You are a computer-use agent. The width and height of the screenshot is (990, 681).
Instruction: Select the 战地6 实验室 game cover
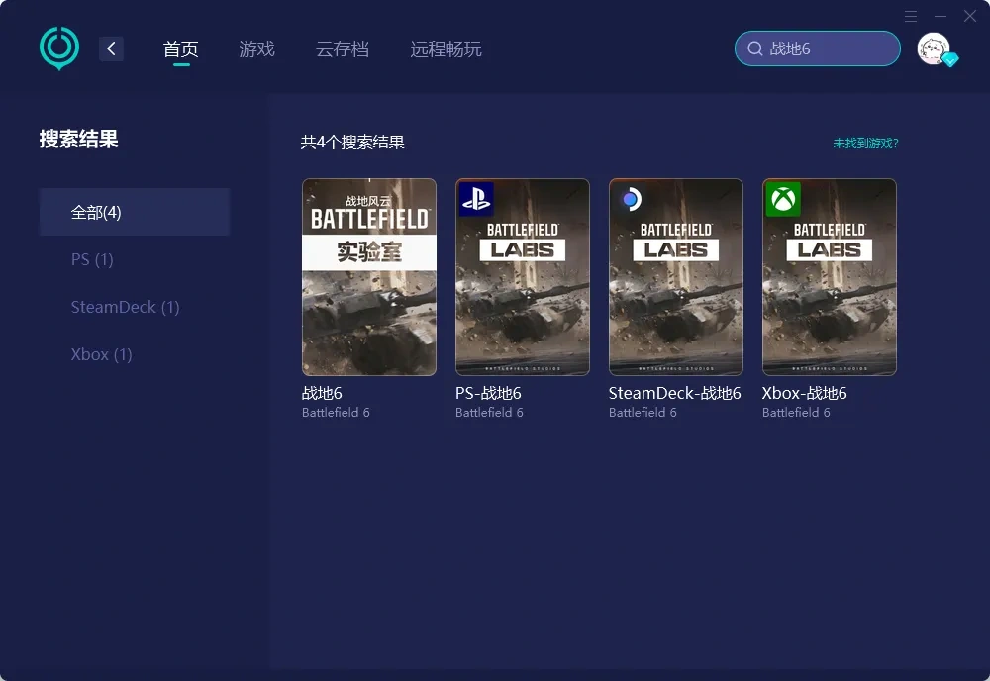[x=369, y=277]
